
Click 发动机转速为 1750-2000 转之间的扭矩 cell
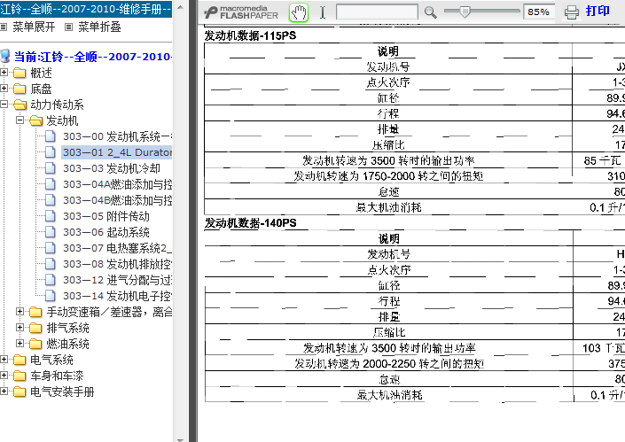388,176
